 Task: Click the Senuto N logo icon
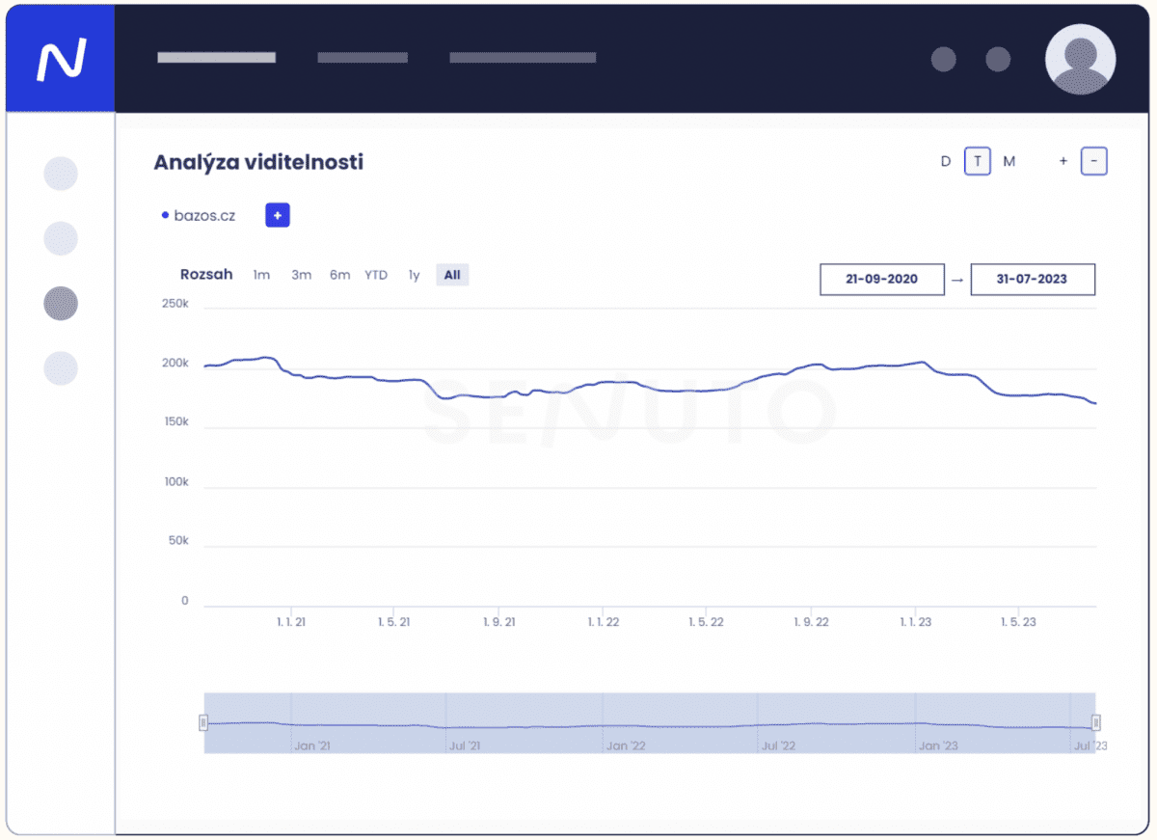[61, 60]
